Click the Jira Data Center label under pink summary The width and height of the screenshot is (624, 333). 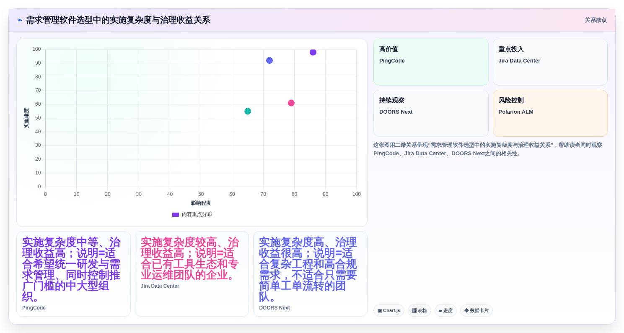pyautogui.click(x=160, y=286)
